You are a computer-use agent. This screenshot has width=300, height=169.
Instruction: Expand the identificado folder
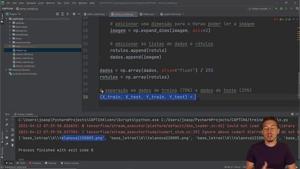10,34
